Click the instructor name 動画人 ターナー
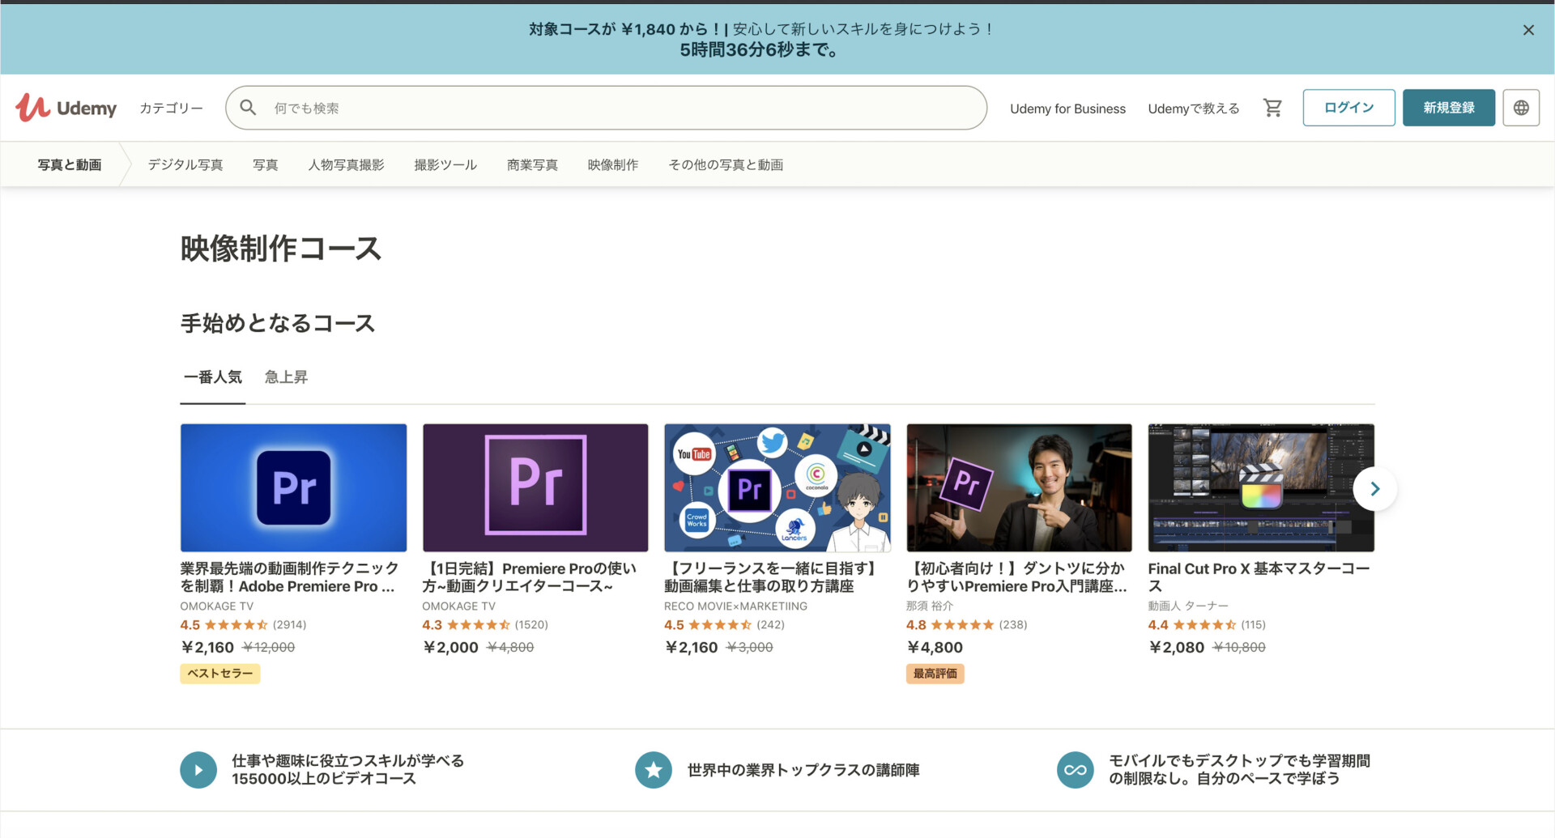The height and width of the screenshot is (838, 1555). coord(1188,606)
